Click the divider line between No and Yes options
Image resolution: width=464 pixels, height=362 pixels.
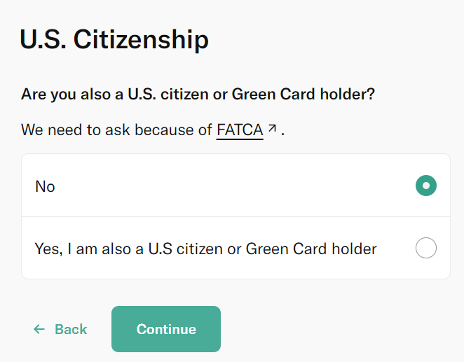231,217
